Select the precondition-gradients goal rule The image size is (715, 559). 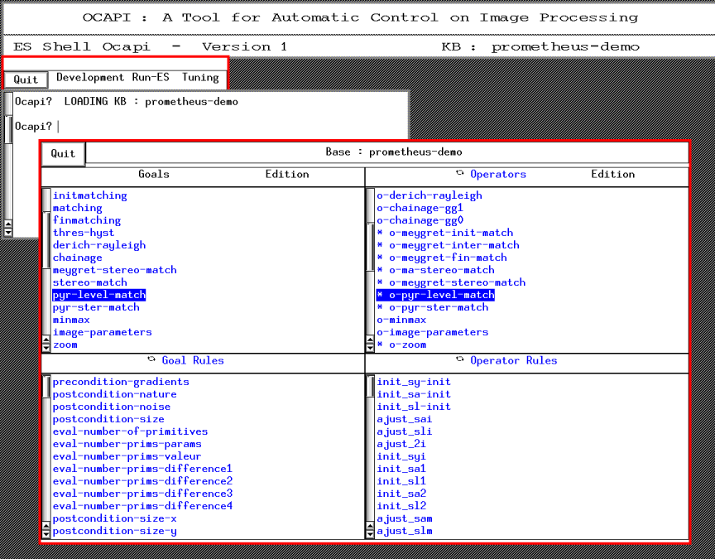point(121,382)
